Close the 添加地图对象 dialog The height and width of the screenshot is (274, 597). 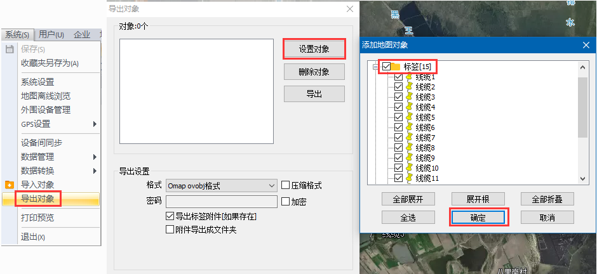[x=585, y=44]
